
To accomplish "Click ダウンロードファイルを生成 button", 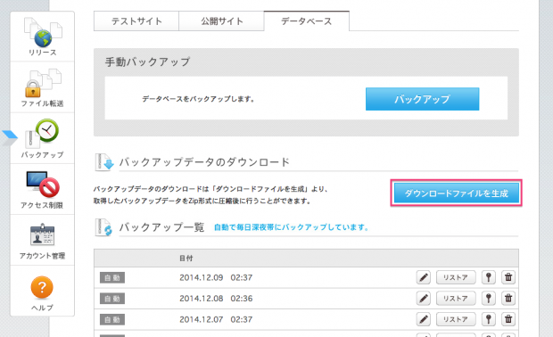I will click(x=456, y=193).
